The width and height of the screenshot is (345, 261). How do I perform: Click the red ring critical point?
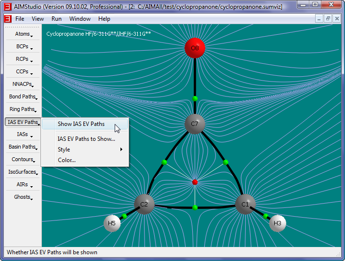[195, 182]
